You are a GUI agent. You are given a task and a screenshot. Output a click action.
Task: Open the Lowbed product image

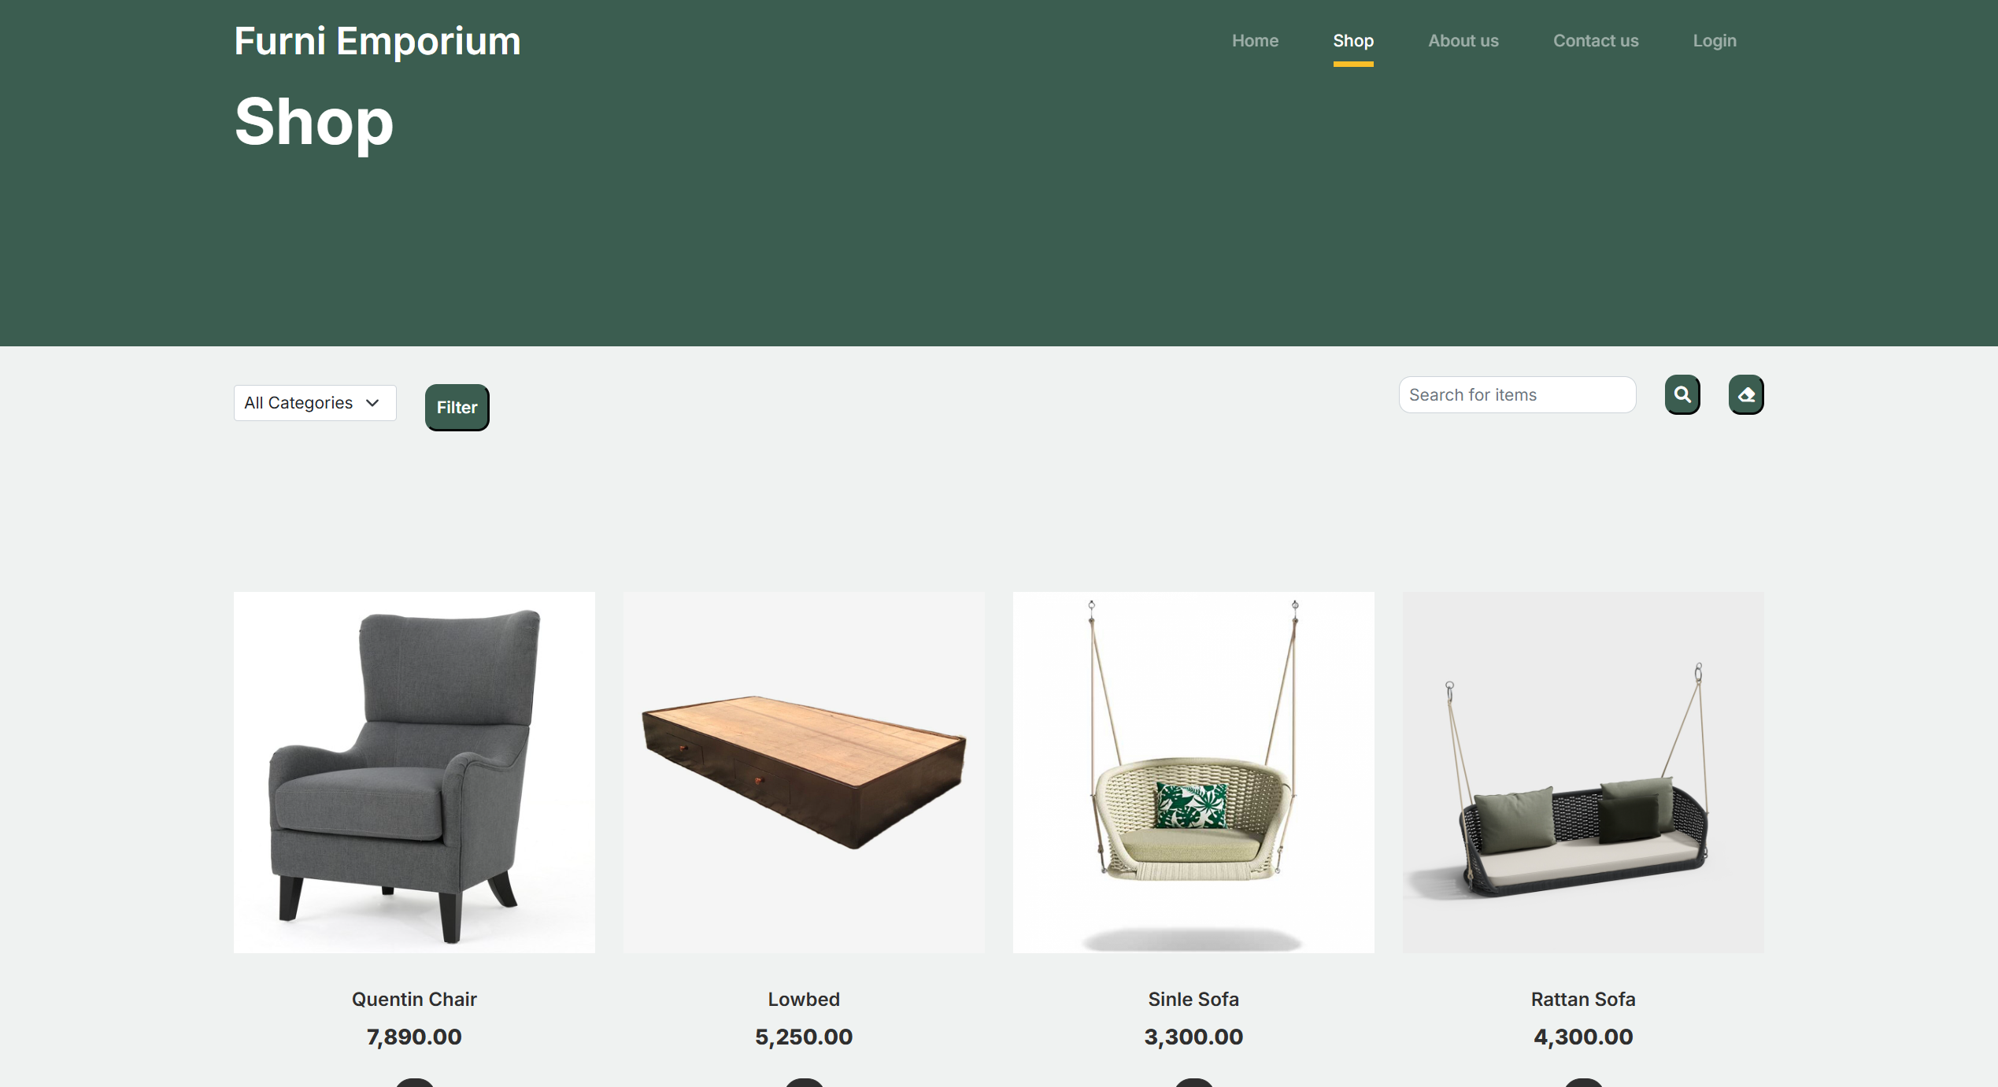[x=804, y=772]
